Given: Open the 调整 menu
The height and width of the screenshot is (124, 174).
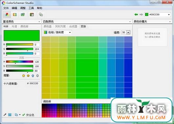Looking at the screenshot, I should 23,8.
